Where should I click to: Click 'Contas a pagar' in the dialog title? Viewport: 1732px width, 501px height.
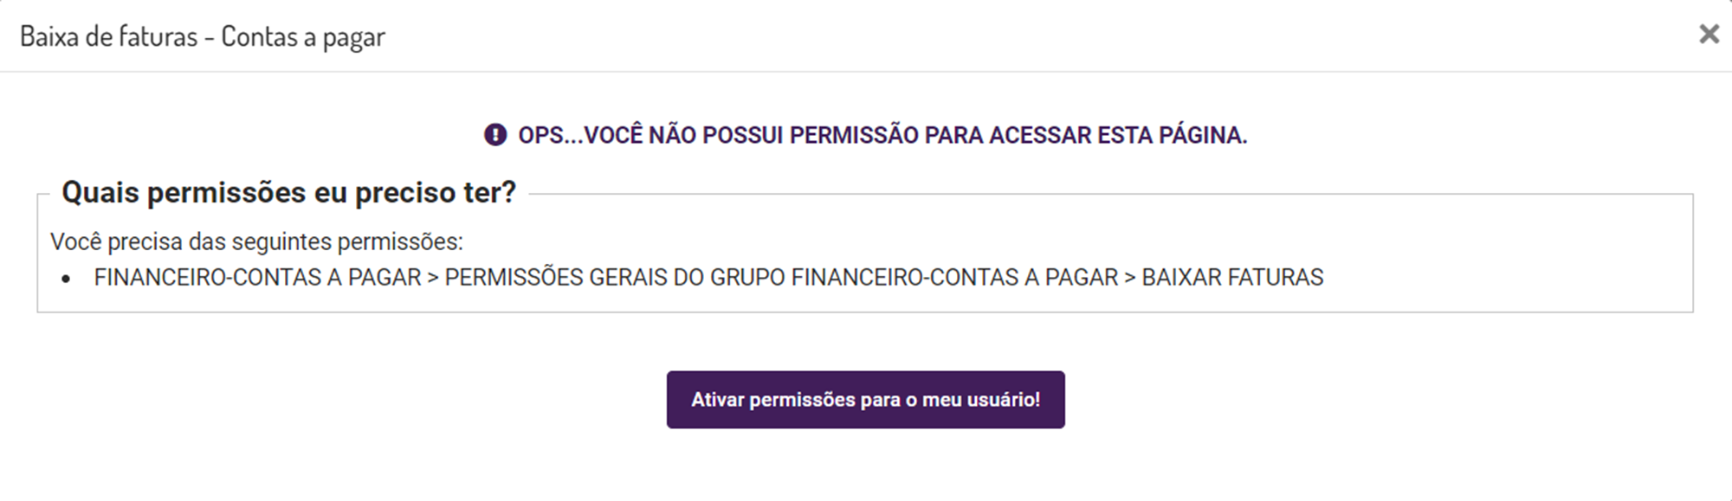coord(303,36)
